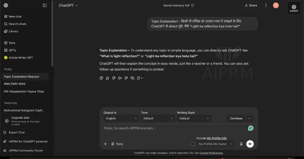Tick the Include My Profile Info checkbox
The image size is (304, 159).
pos(193,144)
